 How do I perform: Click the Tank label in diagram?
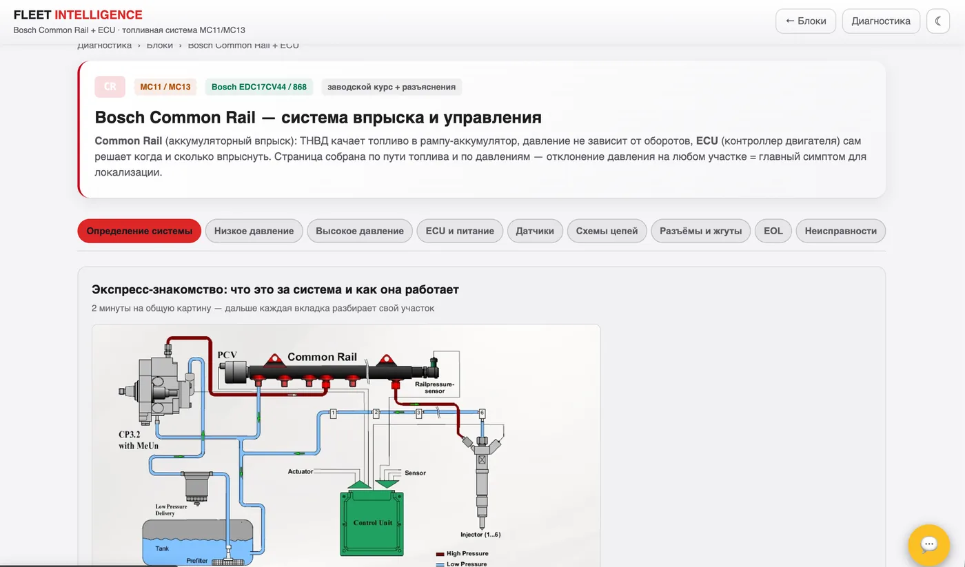[162, 548]
